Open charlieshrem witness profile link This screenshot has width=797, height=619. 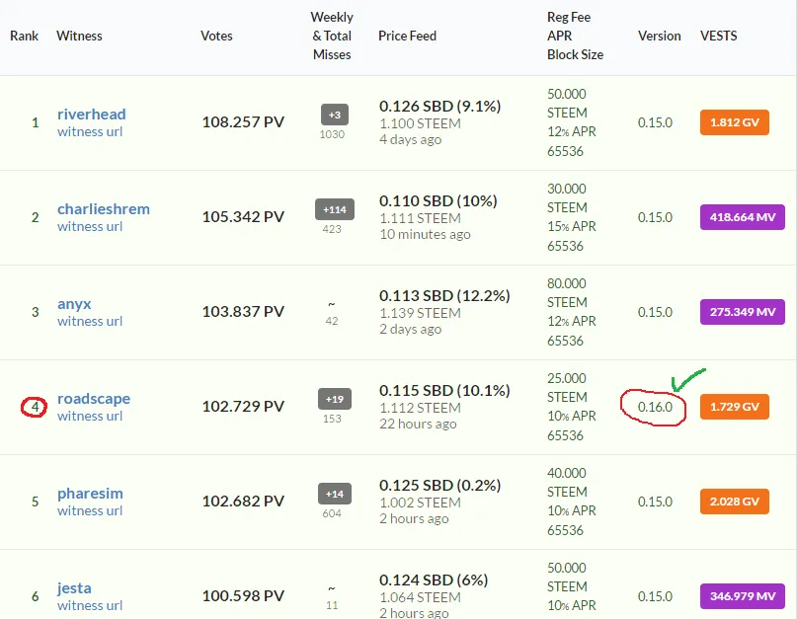[103, 209]
